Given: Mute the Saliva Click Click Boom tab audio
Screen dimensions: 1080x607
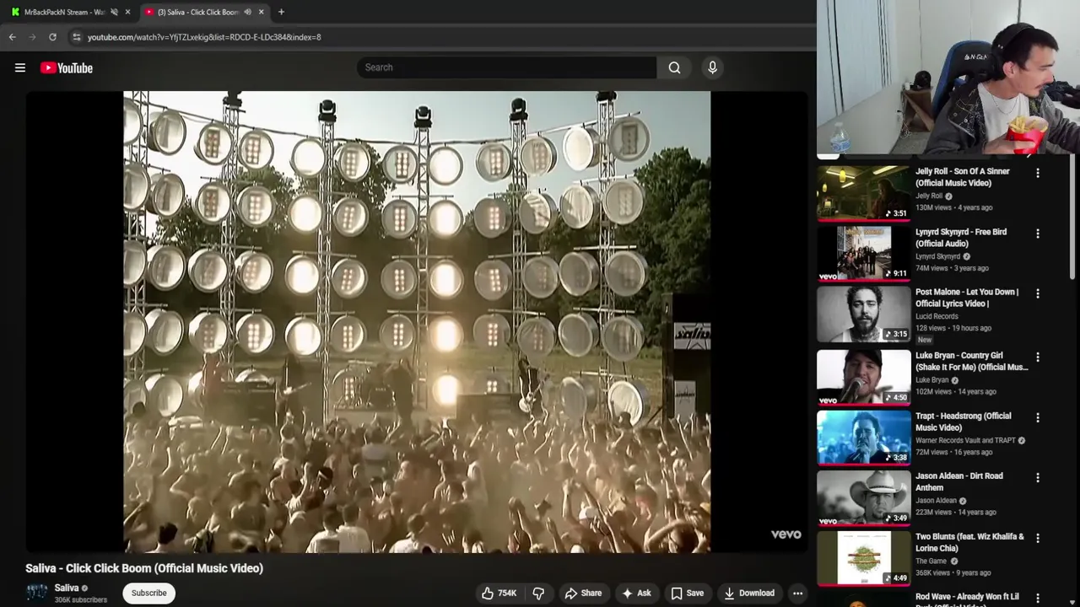Looking at the screenshot, I should [247, 12].
